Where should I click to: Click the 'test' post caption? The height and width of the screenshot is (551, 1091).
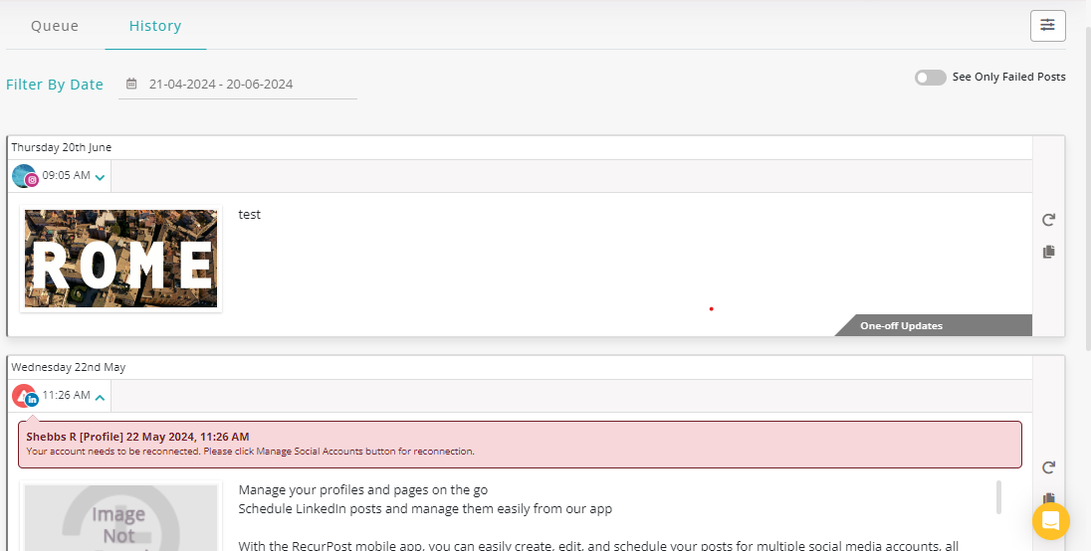point(249,215)
